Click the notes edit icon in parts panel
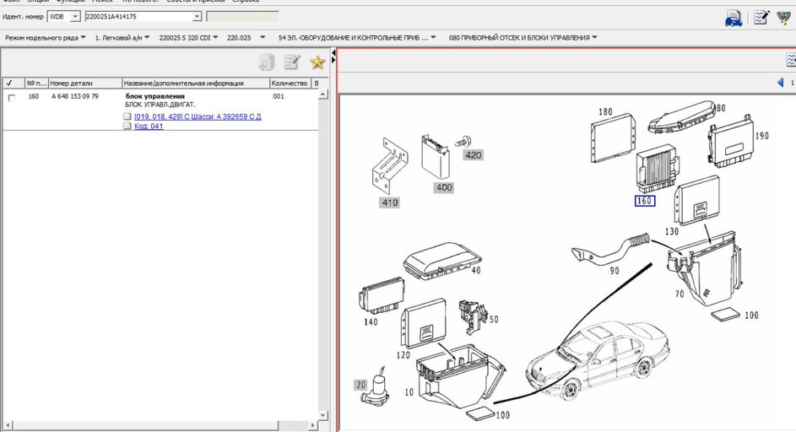The image size is (796, 432). 292,62
